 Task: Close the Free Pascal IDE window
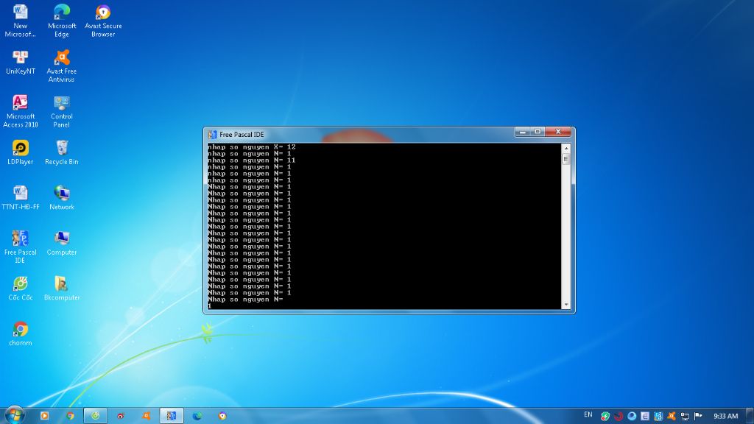point(558,132)
